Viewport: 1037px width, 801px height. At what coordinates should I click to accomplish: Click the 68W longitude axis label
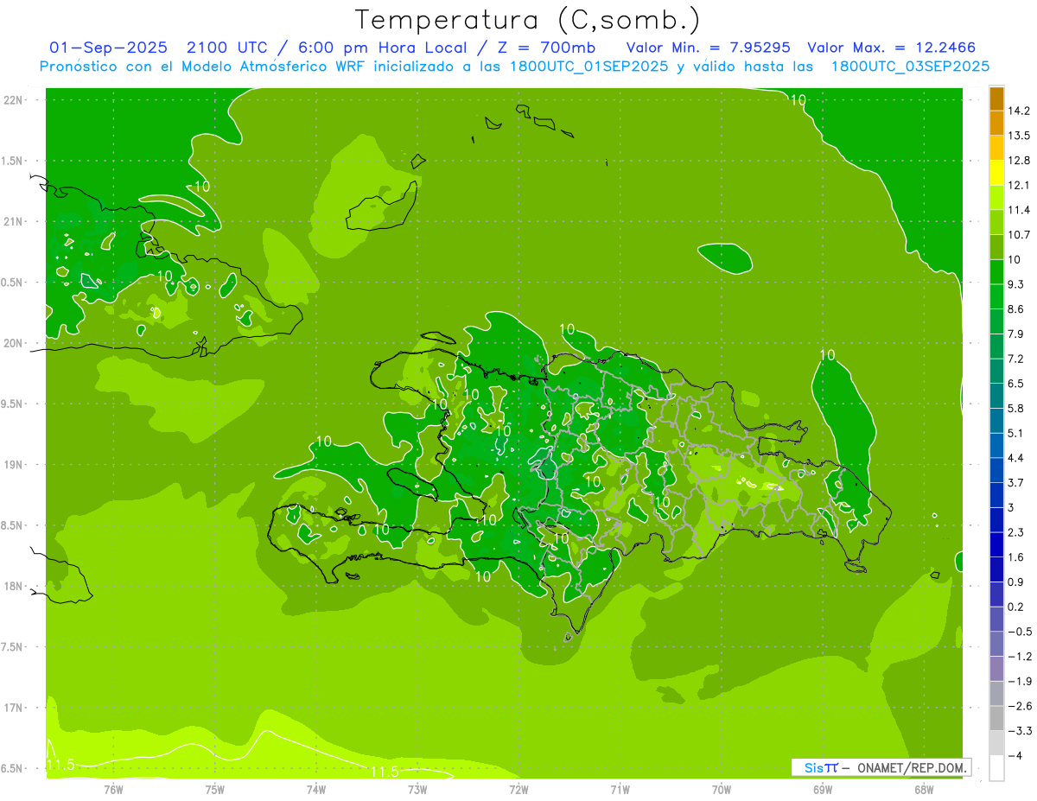pyautogui.click(x=924, y=789)
